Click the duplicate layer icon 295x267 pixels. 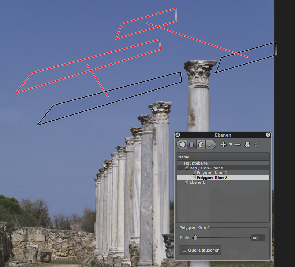[247, 145]
